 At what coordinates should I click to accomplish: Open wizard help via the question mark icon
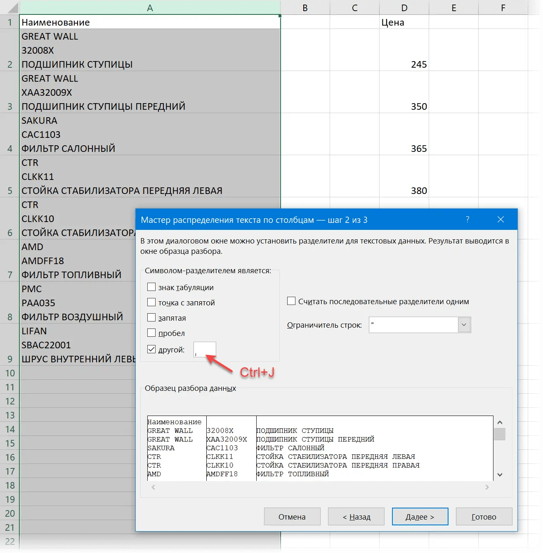click(467, 220)
